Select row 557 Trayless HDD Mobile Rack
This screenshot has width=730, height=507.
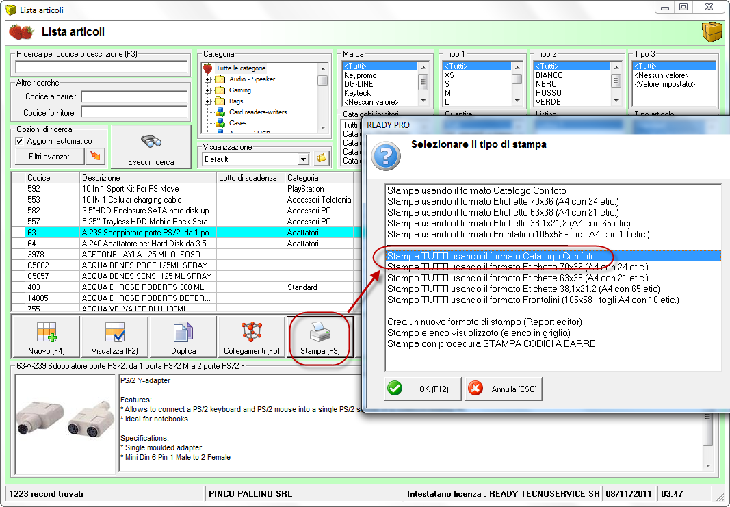click(x=186, y=222)
